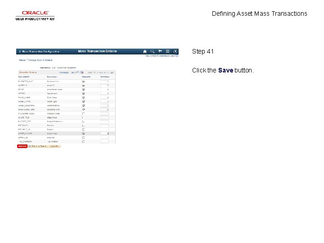
Task: Click the red Save button
Action: tap(22, 146)
